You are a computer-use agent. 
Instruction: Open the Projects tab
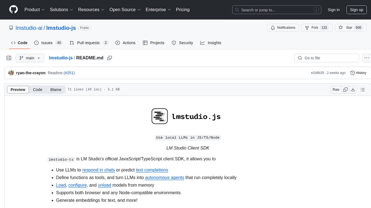tap(154, 43)
